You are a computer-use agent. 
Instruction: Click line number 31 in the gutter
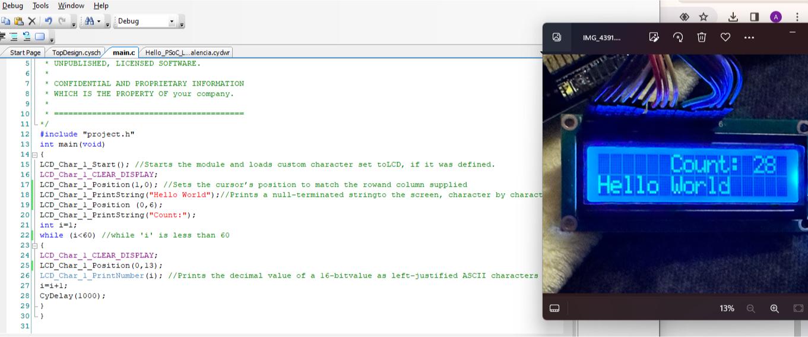tap(24, 326)
